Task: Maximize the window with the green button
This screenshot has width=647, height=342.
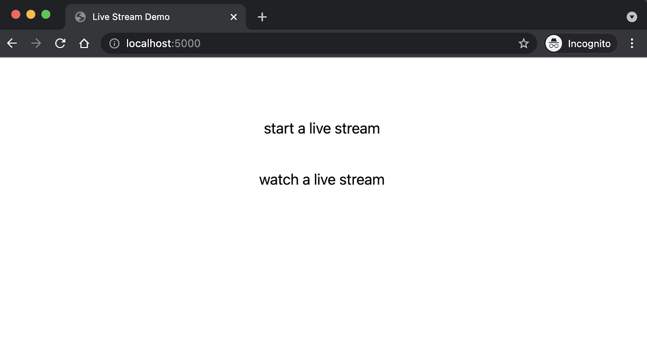Action: pyautogui.click(x=46, y=15)
